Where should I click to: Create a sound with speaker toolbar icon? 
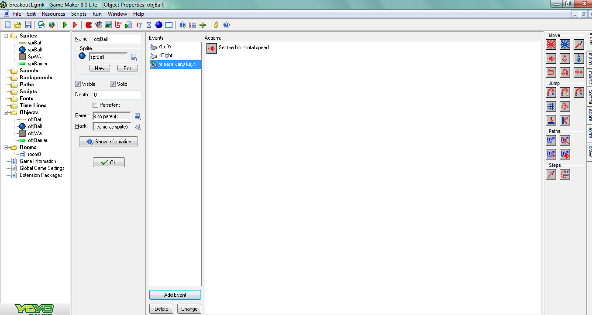pyautogui.click(x=99, y=25)
